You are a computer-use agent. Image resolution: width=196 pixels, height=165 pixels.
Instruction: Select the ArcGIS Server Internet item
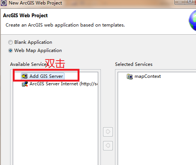pos(60,84)
